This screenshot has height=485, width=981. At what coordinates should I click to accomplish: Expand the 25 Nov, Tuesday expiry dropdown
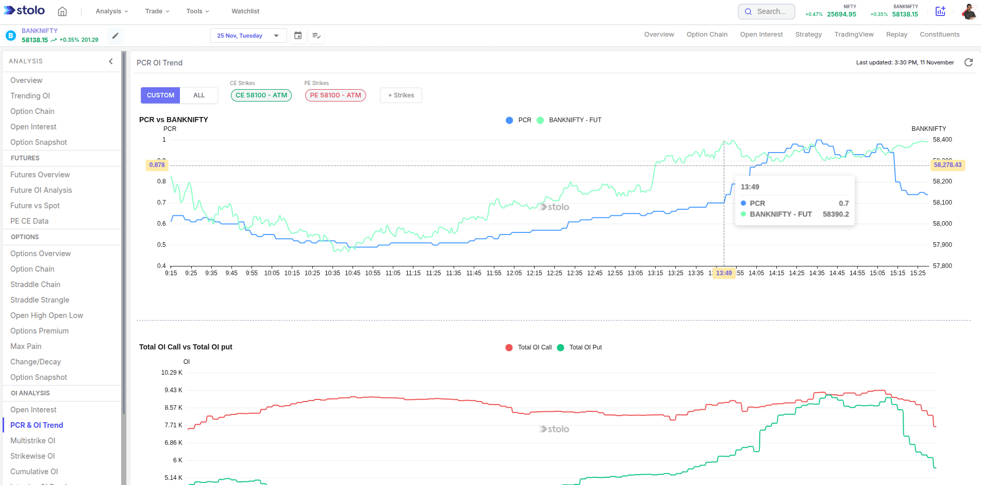248,36
